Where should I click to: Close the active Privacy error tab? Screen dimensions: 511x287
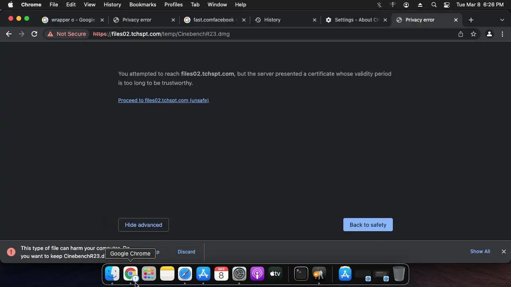pos(456,20)
